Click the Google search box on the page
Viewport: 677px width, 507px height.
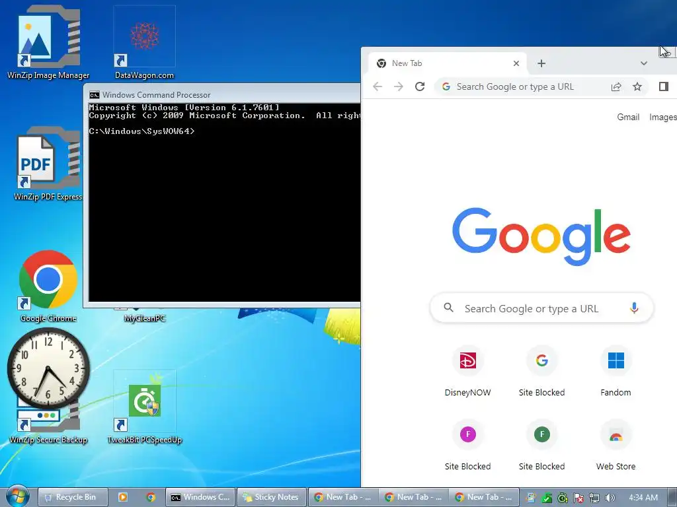541,308
